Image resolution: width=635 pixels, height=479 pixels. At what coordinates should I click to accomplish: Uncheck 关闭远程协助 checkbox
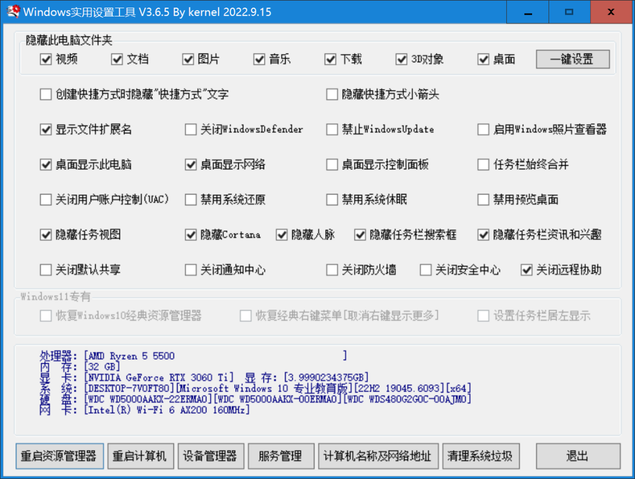[x=526, y=270]
